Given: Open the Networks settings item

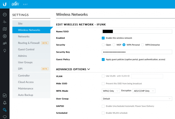Looking at the screenshot, I should (31, 37).
